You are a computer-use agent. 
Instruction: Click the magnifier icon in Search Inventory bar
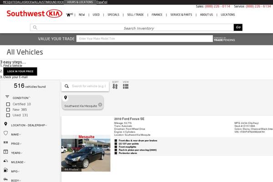point(35,27)
